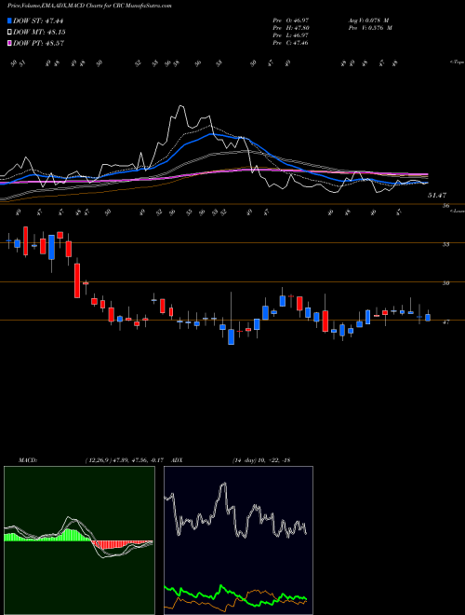Click the magenta DOW PT legend swatch
Image resolution: width=465 pixels, height=615 pixels.
click(x=9, y=43)
